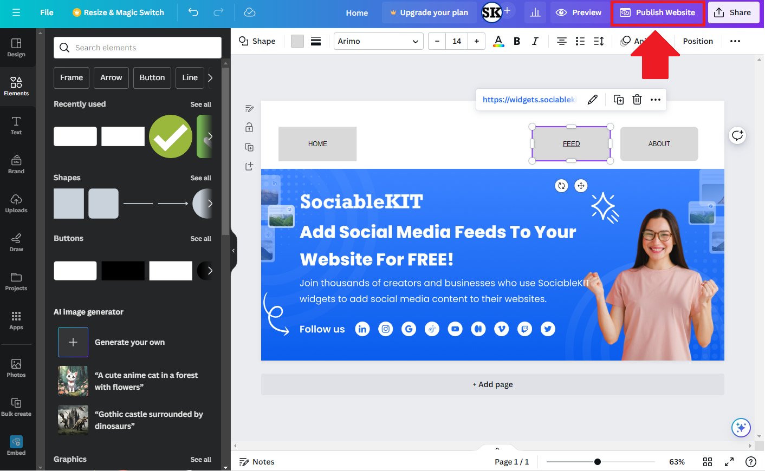Enter fullscreen present mode icon

click(729, 462)
